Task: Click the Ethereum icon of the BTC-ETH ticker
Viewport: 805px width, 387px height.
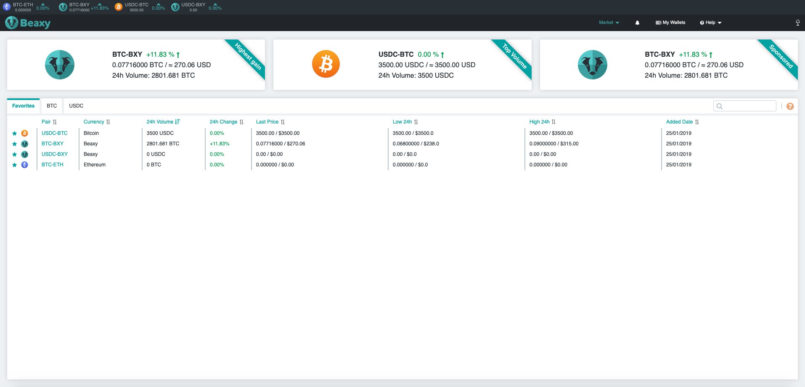Action: (7, 7)
